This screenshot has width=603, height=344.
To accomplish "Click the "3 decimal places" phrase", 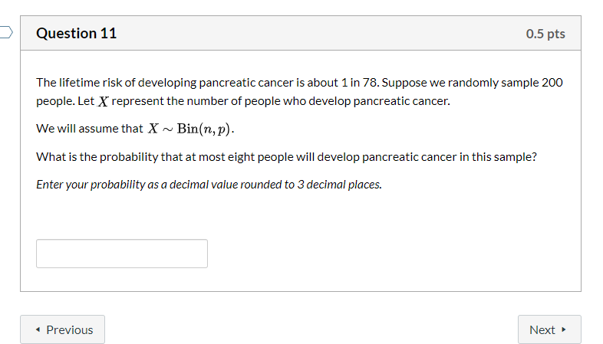I will coord(338,185).
